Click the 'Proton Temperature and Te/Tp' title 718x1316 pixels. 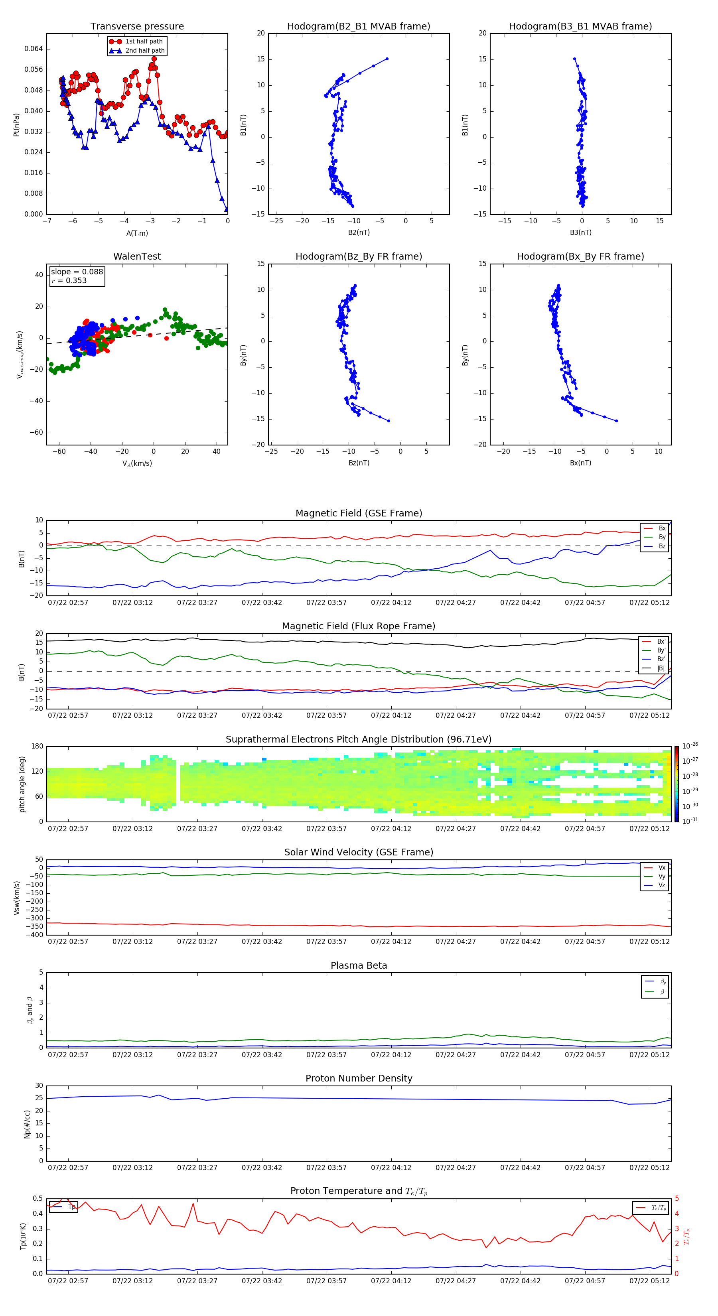point(359,1191)
